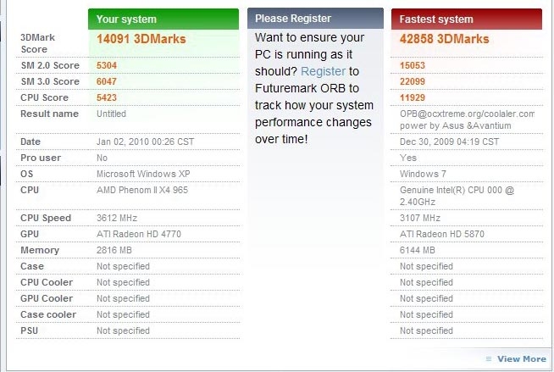554x372 pixels.
Task: Click the icon beside View More
Action: click(x=489, y=359)
